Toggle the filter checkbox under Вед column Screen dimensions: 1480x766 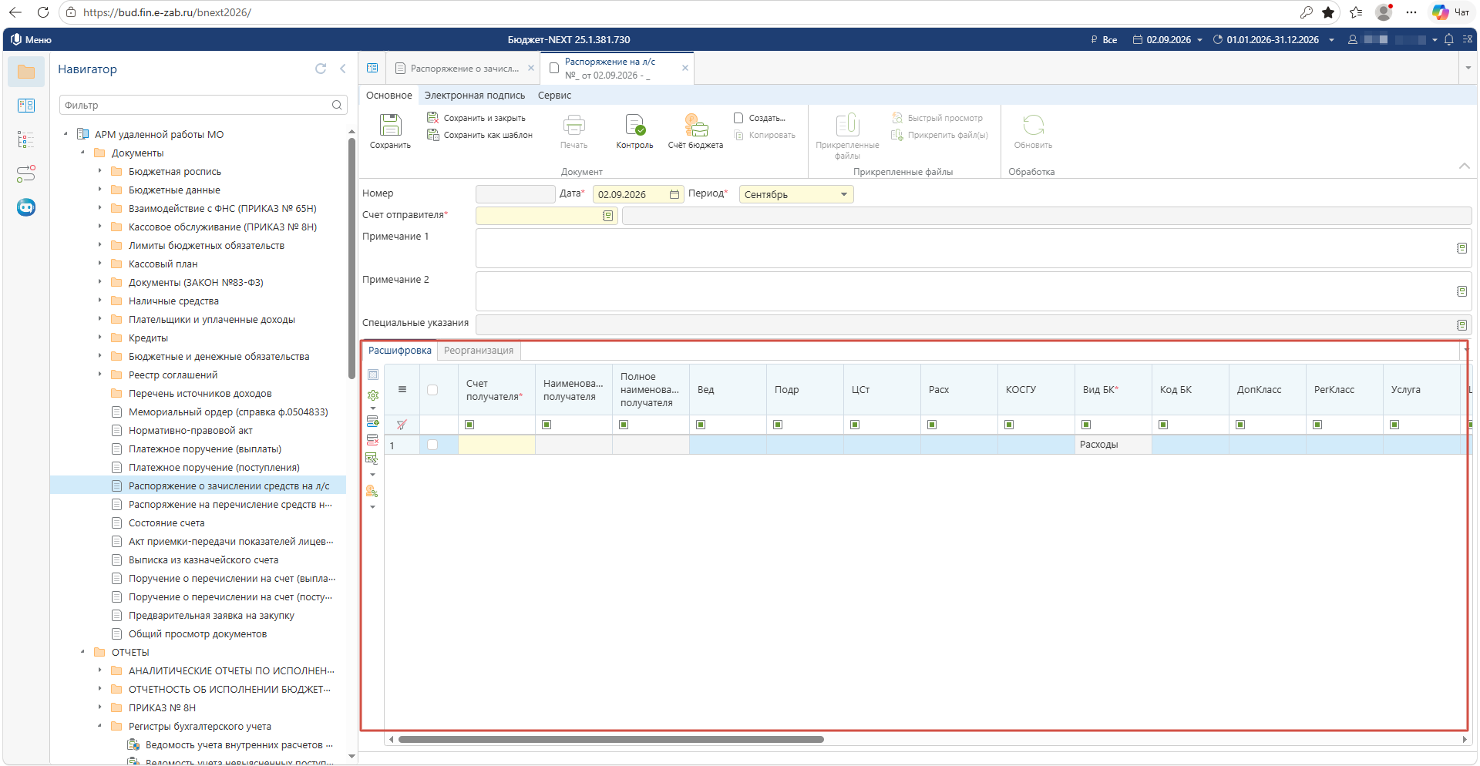(x=701, y=425)
